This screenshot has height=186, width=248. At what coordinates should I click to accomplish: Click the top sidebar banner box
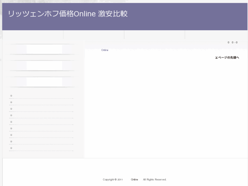tap(44, 49)
